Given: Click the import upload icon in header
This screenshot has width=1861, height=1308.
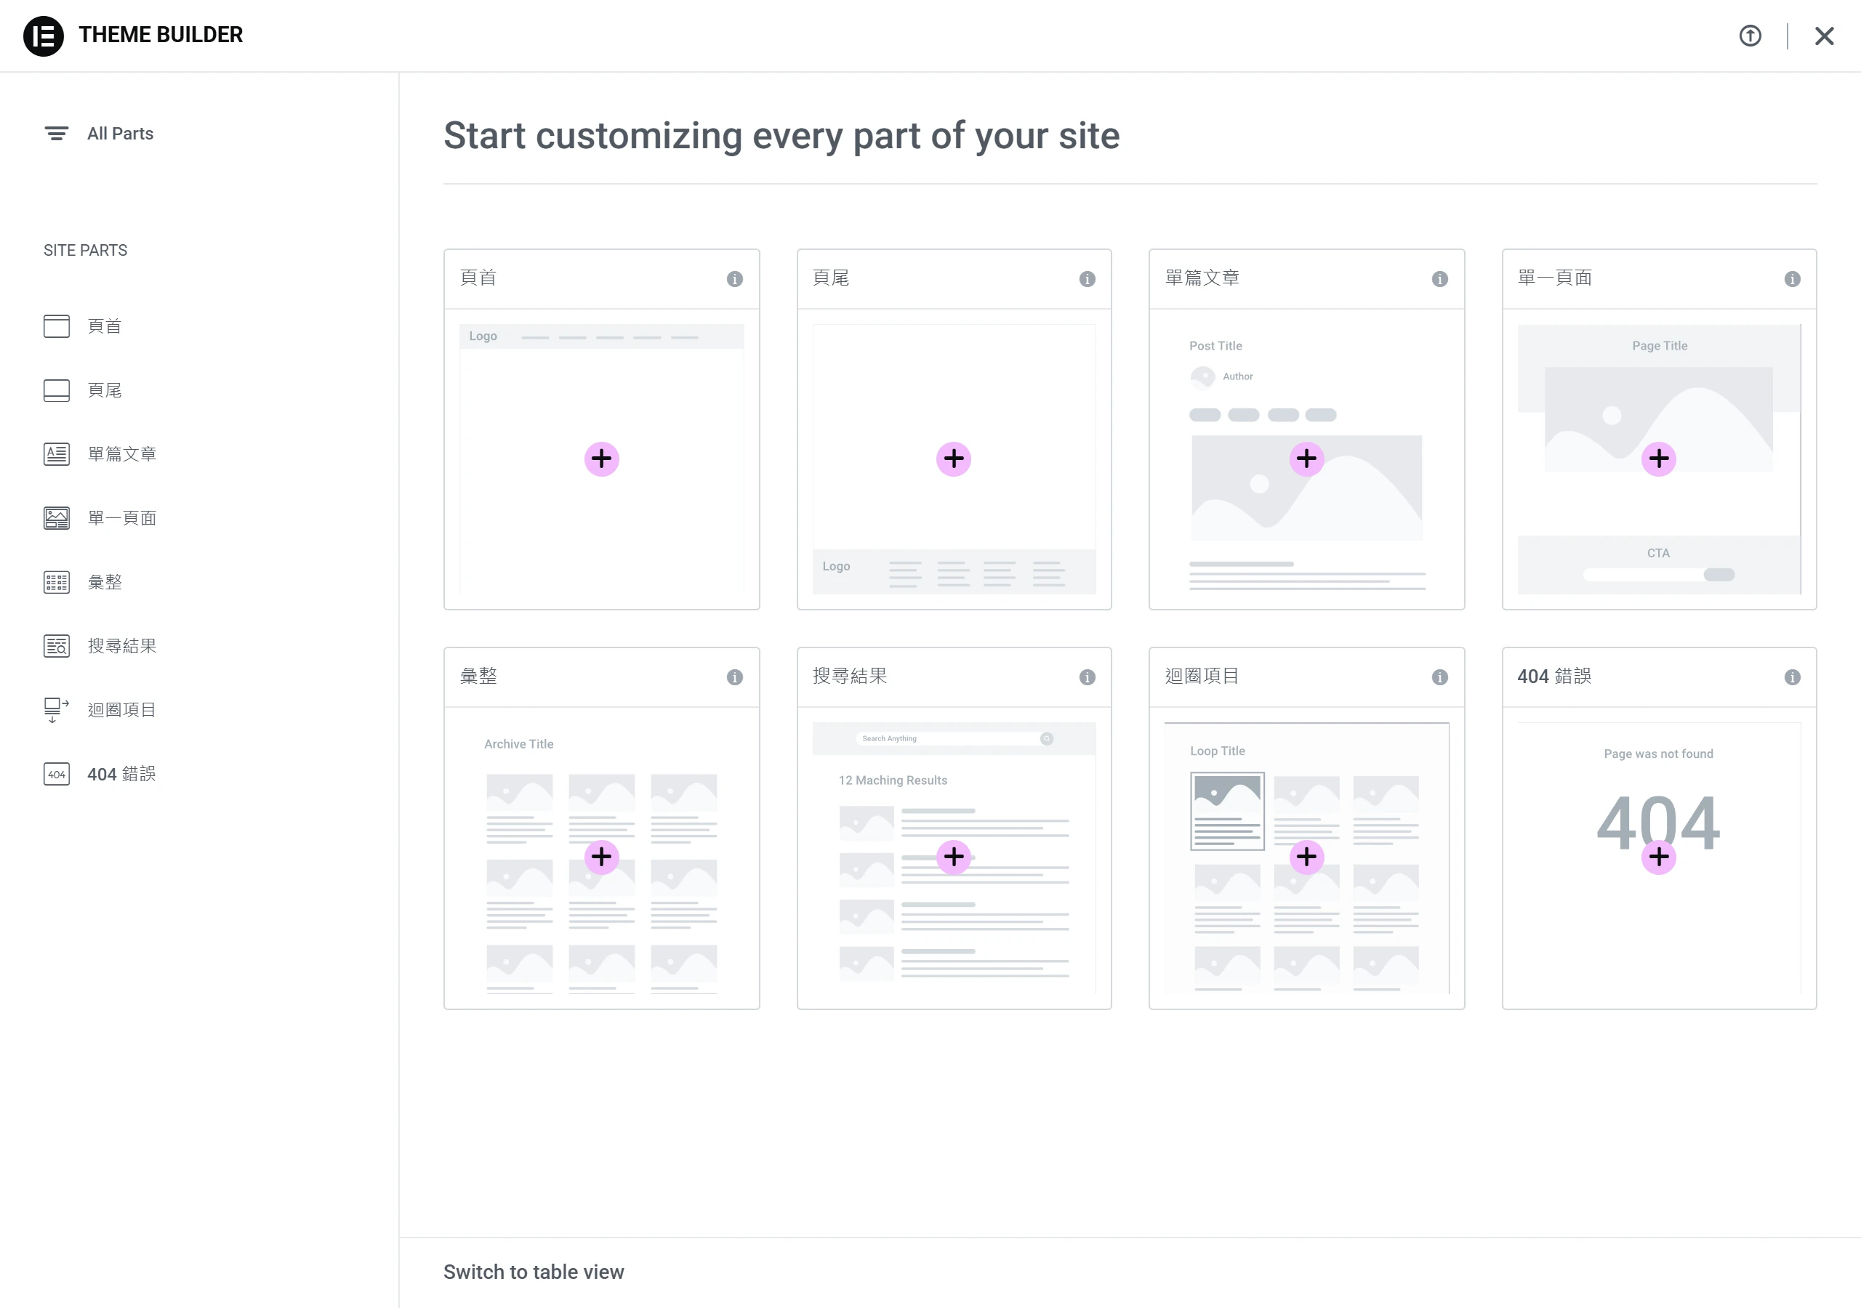Looking at the screenshot, I should (1750, 36).
